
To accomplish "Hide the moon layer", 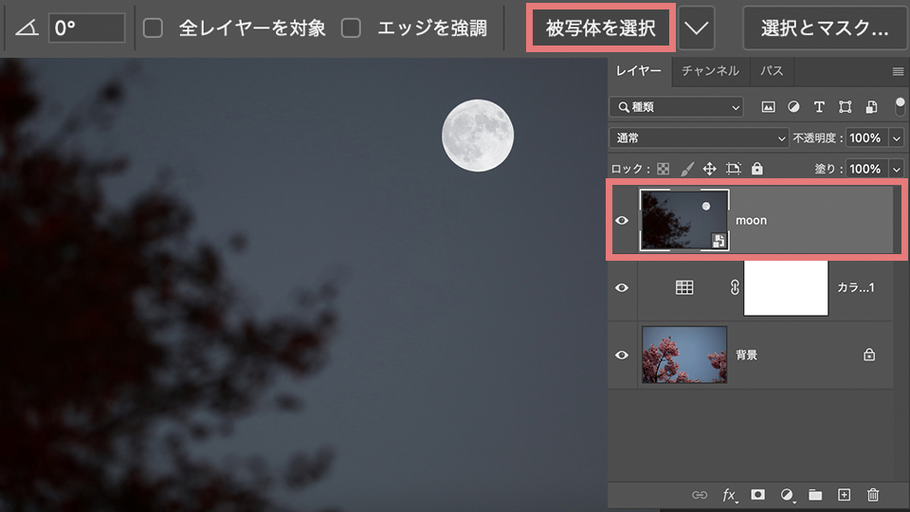I will click(622, 220).
